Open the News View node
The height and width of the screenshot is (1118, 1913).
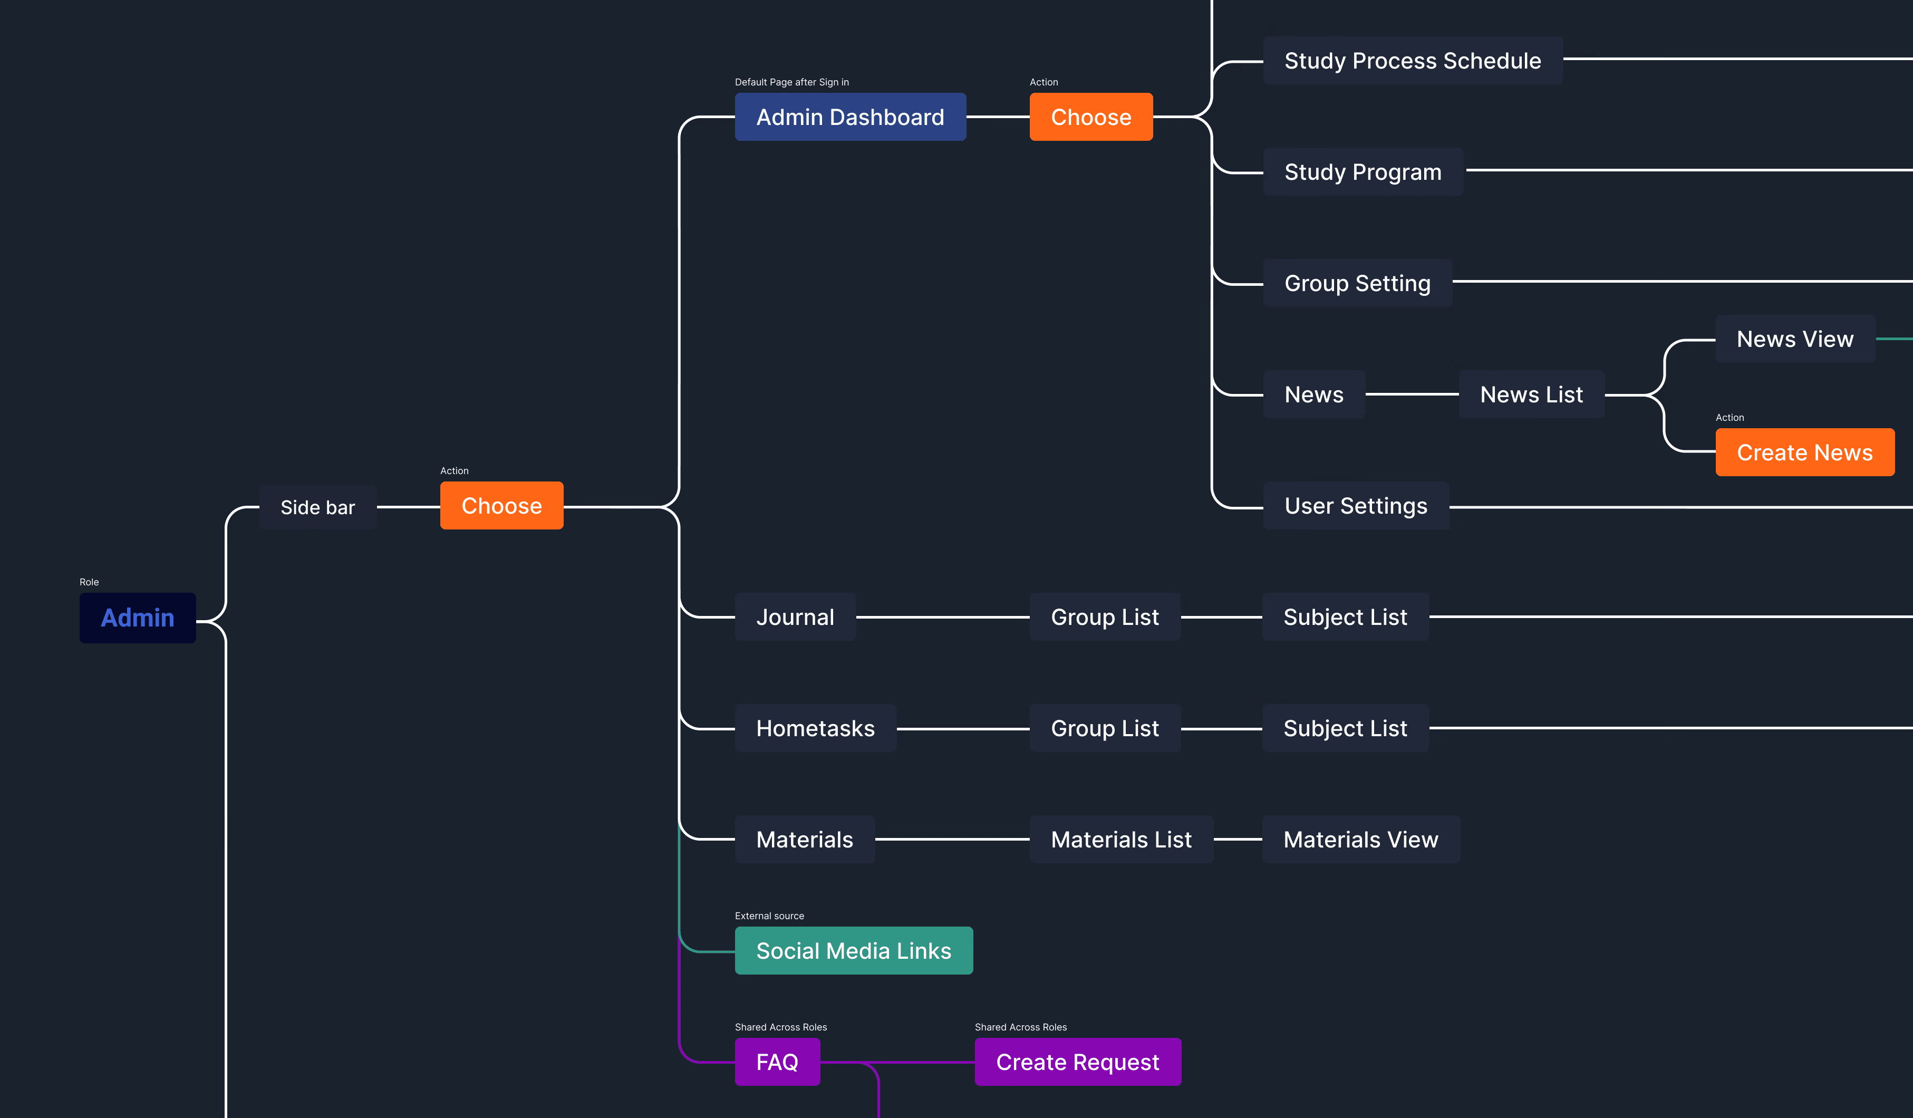pyautogui.click(x=1794, y=339)
